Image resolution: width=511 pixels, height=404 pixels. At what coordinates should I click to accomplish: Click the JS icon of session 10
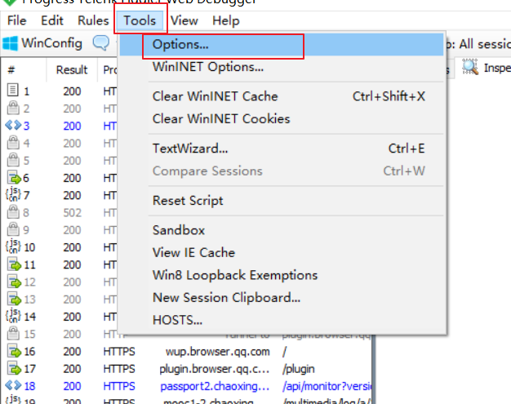[13, 246]
